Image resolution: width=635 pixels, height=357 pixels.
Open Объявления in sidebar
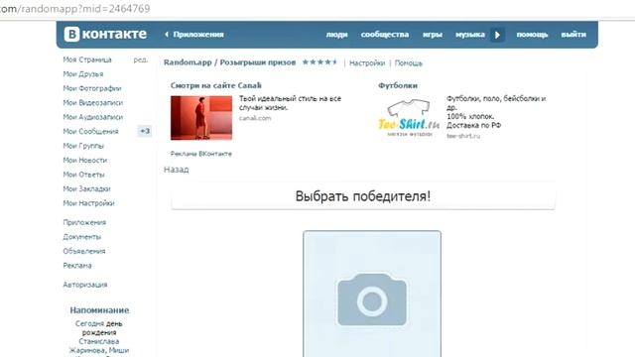click(x=83, y=251)
